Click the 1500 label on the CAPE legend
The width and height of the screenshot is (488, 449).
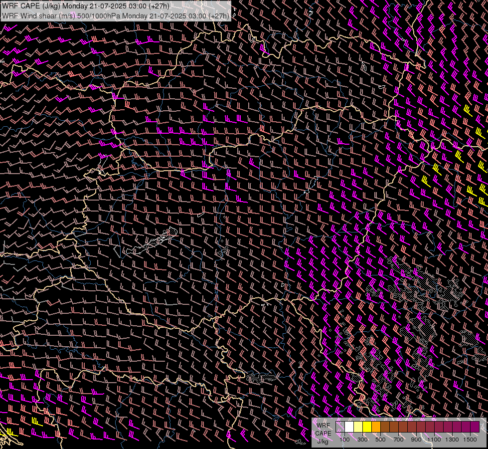pyautogui.click(x=470, y=440)
